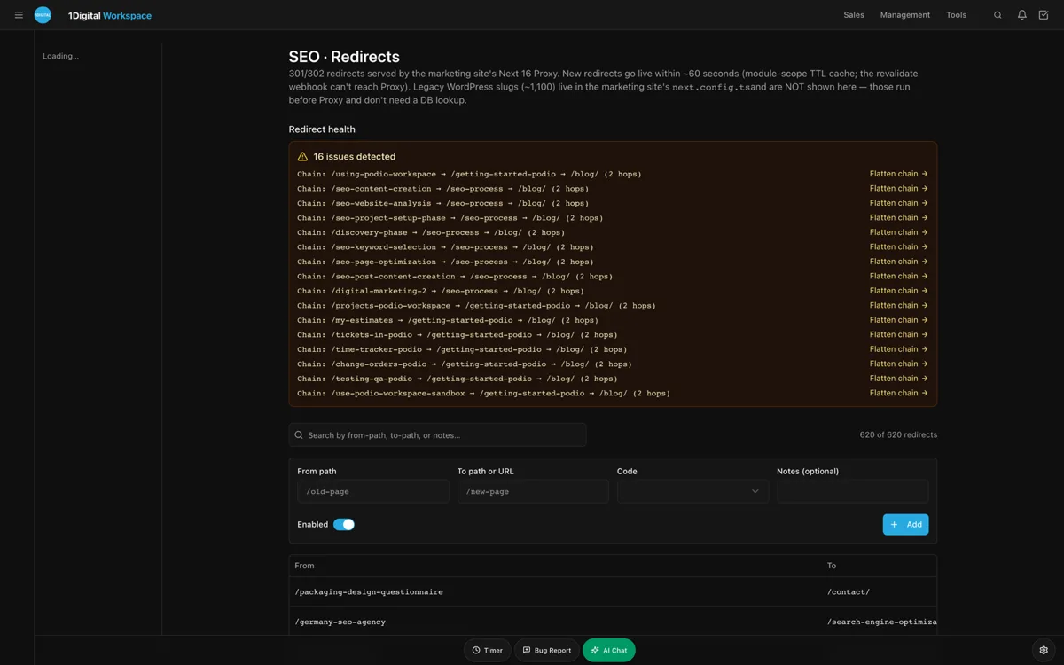Click the To column header
1064x665 pixels.
click(x=832, y=566)
